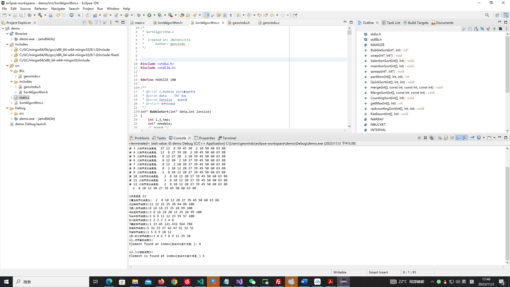Toggle Hide Fields in the Outline toolbar

[482, 29]
